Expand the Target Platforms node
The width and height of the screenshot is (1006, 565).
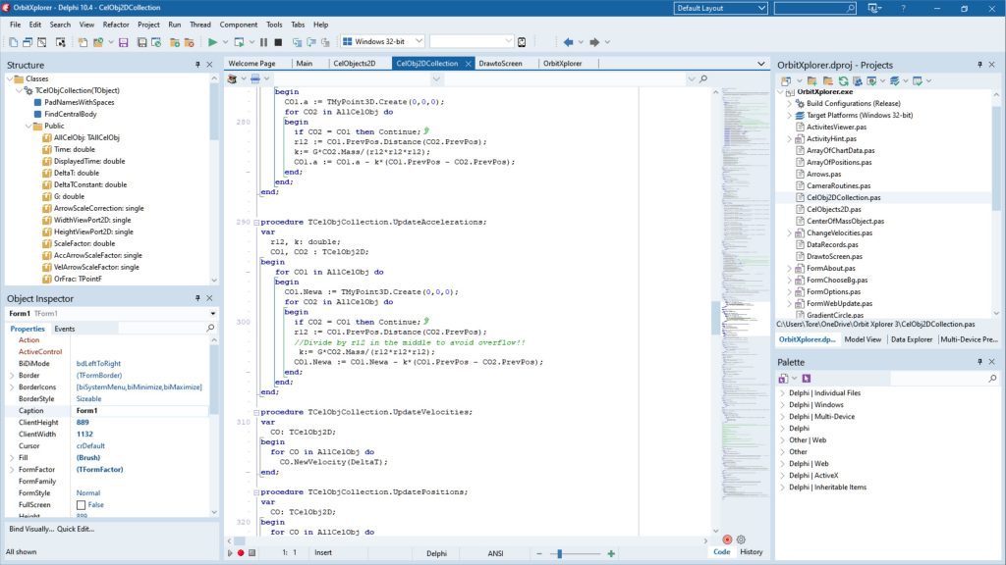click(x=789, y=116)
